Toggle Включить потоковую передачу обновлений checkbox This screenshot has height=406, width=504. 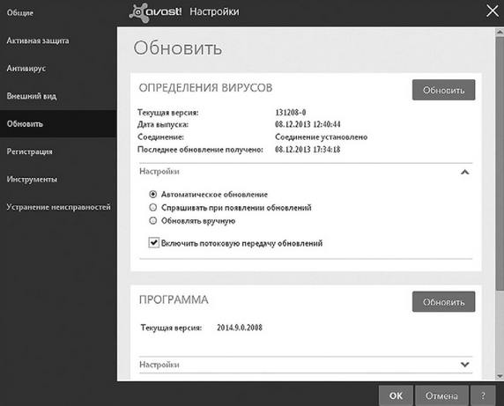[x=153, y=242]
